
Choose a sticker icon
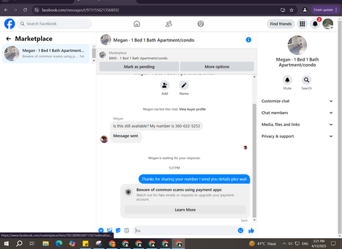[118, 231]
